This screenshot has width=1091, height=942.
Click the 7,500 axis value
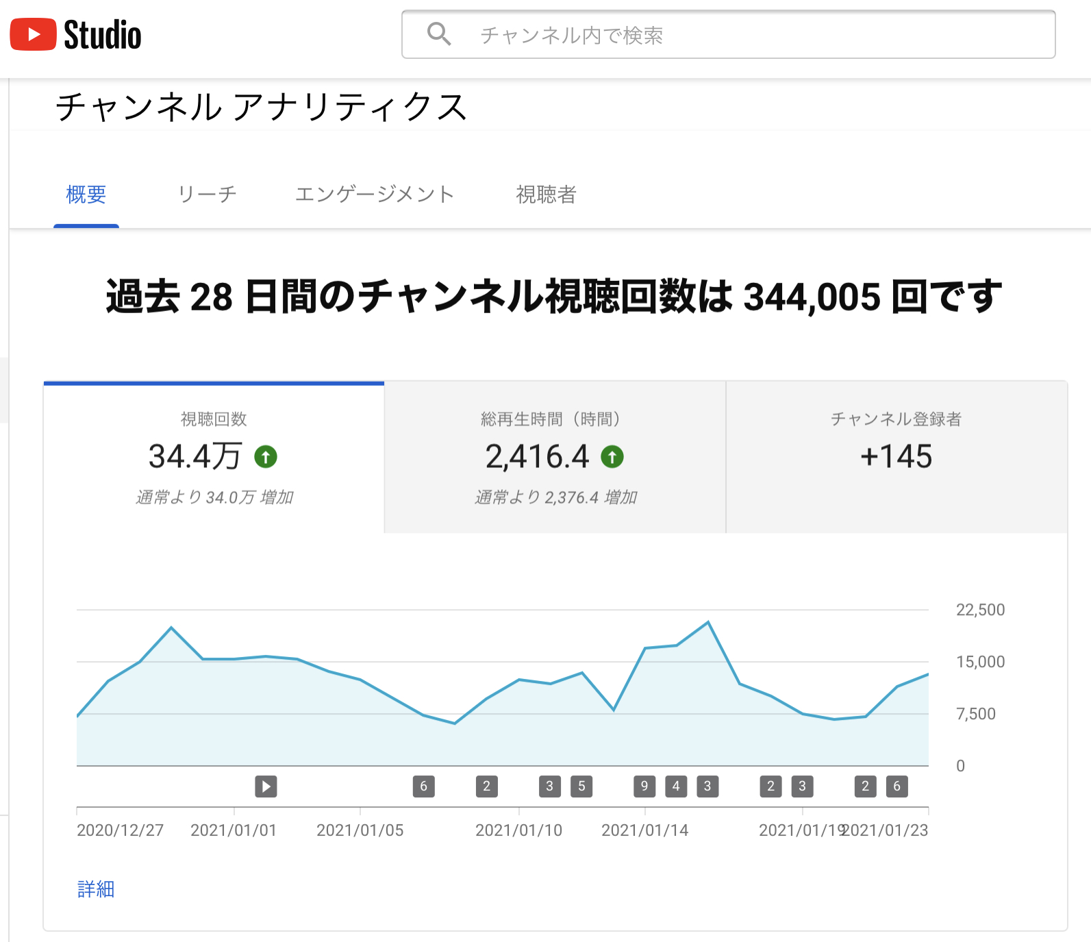tap(976, 714)
